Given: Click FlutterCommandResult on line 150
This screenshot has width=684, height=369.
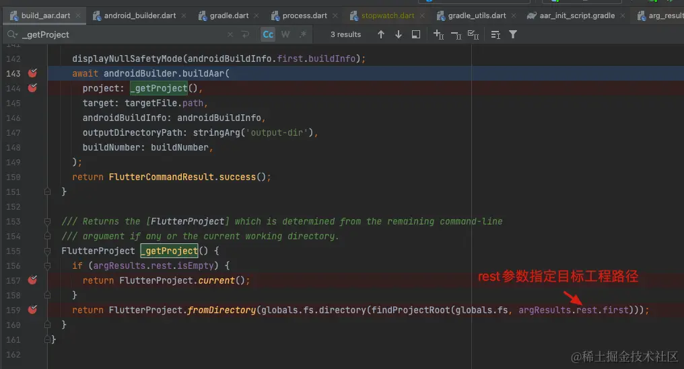Looking at the screenshot, I should [x=162, y=177].
